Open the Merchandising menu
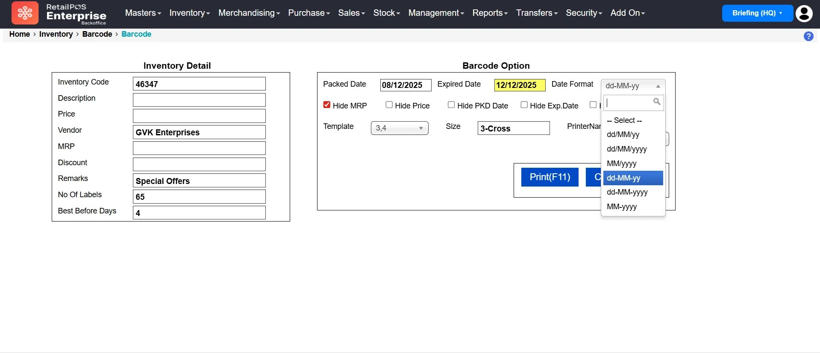The height and width of the screenshot is (353, 820). tap(249, 13)
